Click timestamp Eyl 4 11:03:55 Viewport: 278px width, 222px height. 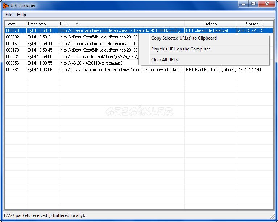pyautogui.click(x=40, y=63)
